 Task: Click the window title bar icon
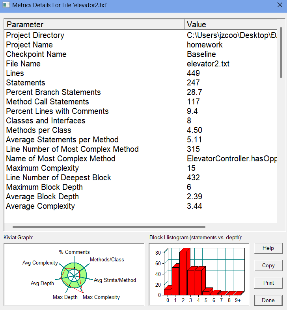tap(6, 5)
